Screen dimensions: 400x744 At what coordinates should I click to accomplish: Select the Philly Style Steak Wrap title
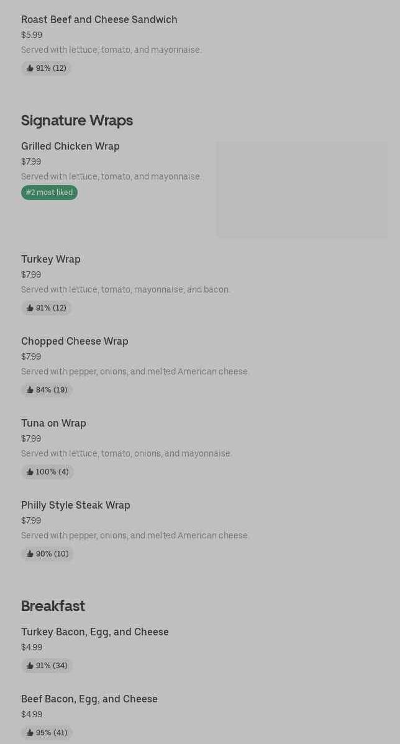76,506
